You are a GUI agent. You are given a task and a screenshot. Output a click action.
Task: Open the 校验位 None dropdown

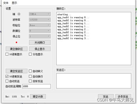pos(40,25)
